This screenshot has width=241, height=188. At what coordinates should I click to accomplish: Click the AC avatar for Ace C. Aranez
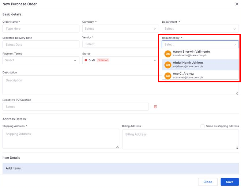[168, 76]
